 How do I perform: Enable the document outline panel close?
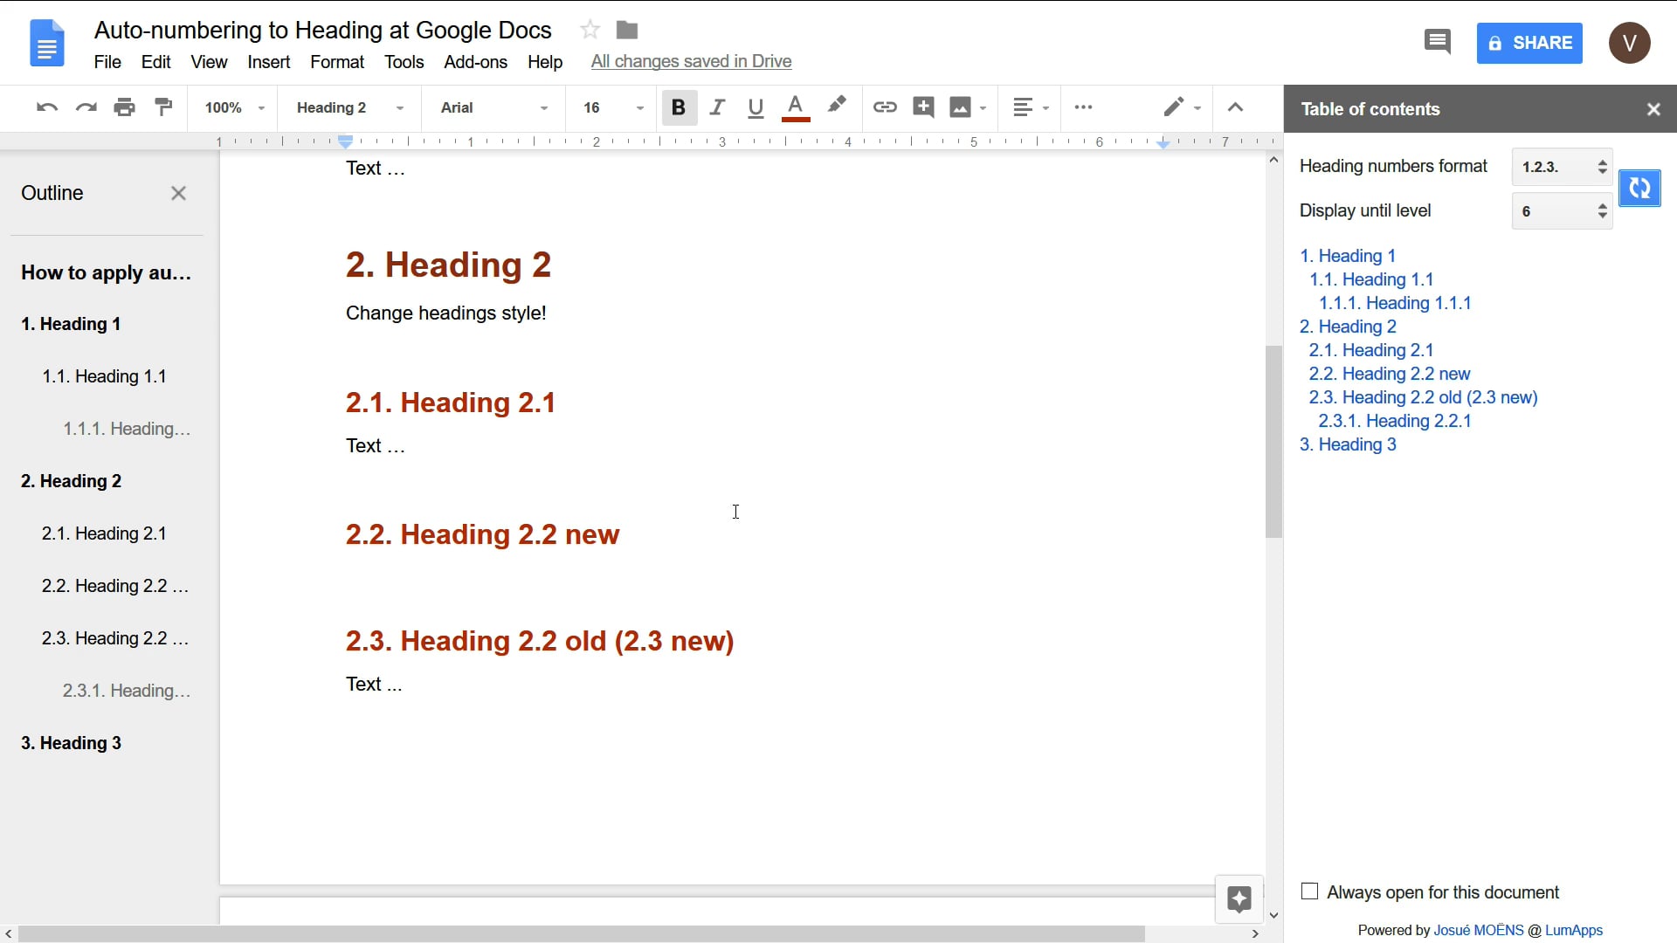point(177,192)
